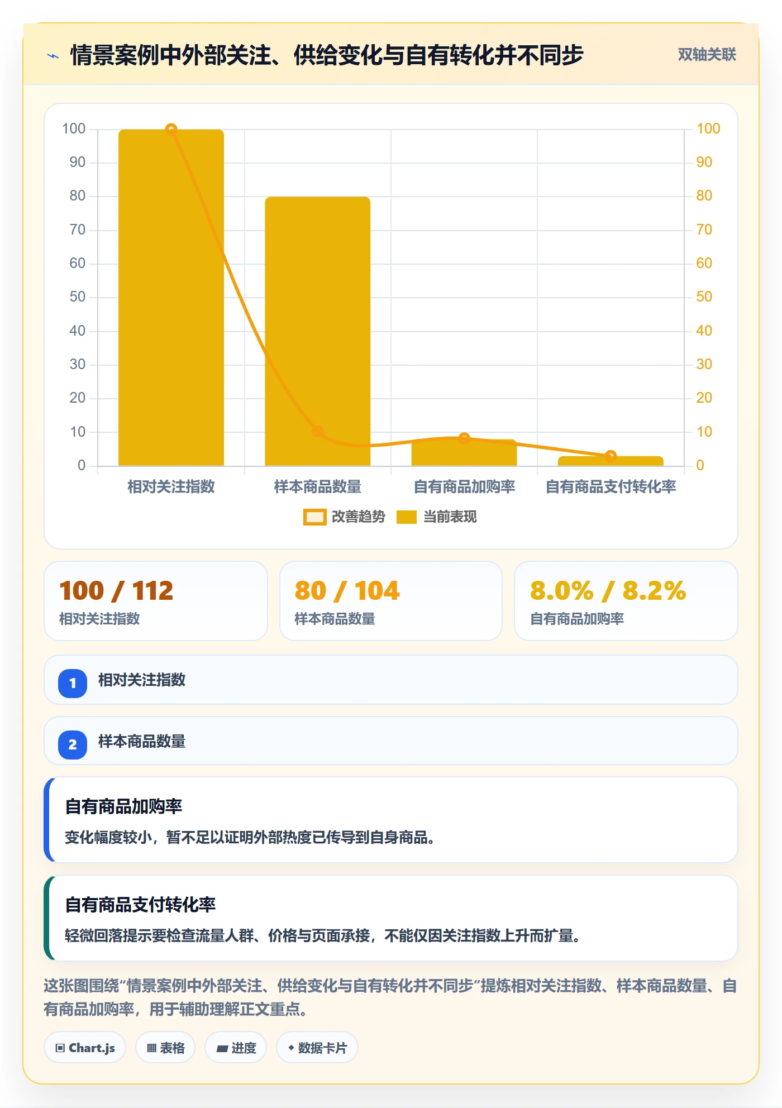The height and width of the screenshot is (1108, 782).
Task: Click the 数据卡片 tag
Action: tap(317, 1048)
